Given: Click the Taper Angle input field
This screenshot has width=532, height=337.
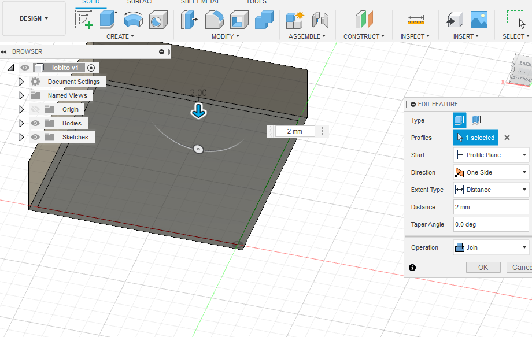Looking at the screenshot, I should tap(491, 224).
